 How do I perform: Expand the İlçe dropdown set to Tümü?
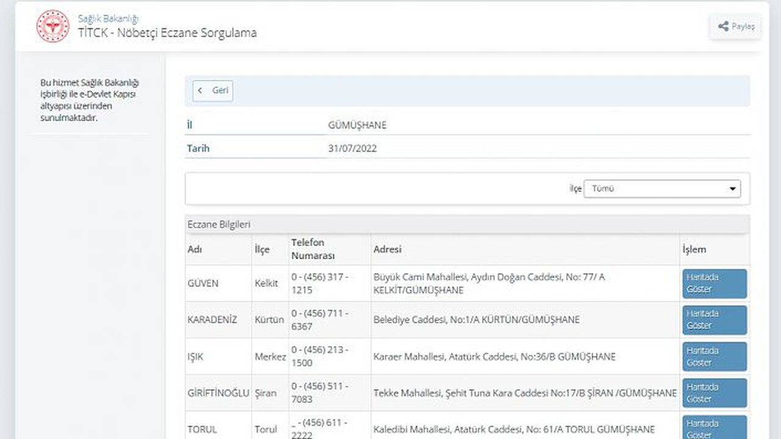[662, 189]
